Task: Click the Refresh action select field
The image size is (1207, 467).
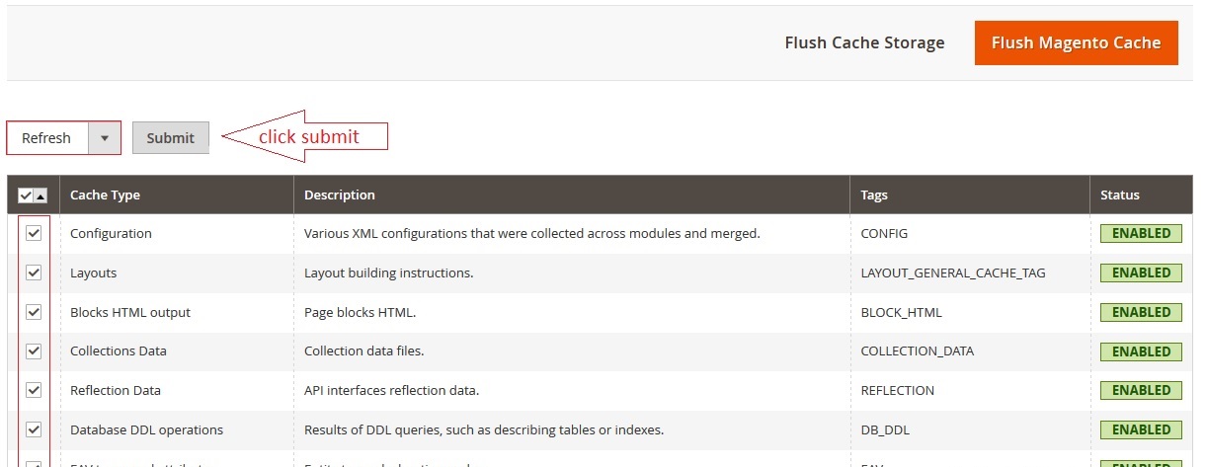Action: [47, 138]
